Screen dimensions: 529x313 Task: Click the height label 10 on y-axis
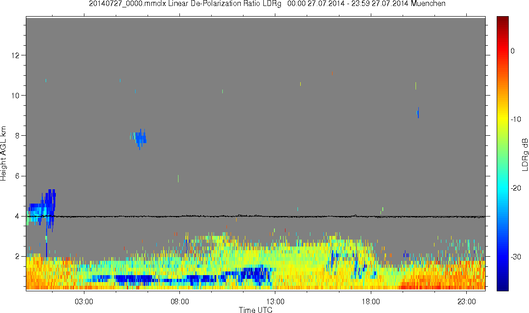click(15, 95)
